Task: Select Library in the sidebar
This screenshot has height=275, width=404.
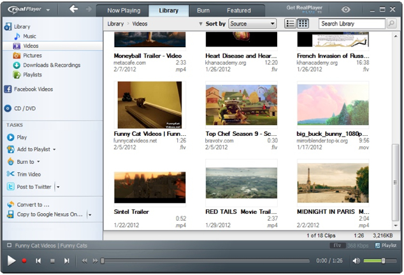Action: [x=17, y=27]
